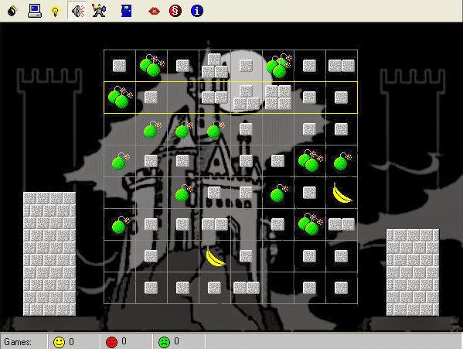Image resolution: width=463 pixels, height=349 pixels.
Task: Select the double bomb cell inside the yellow-highlighted row
Action: [120, 98]
